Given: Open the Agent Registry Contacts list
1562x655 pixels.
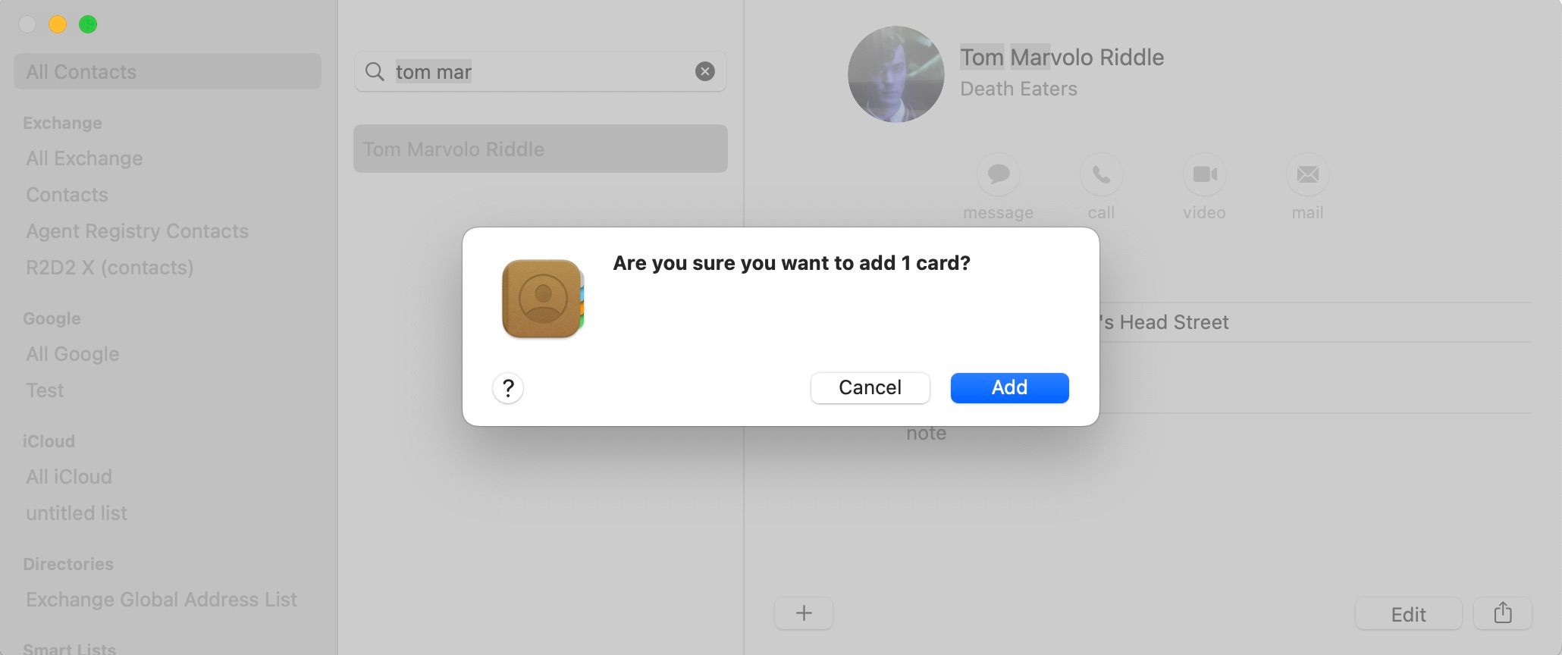Looking at the screenshot, I should pyautogui.click(x=137, y=231).
